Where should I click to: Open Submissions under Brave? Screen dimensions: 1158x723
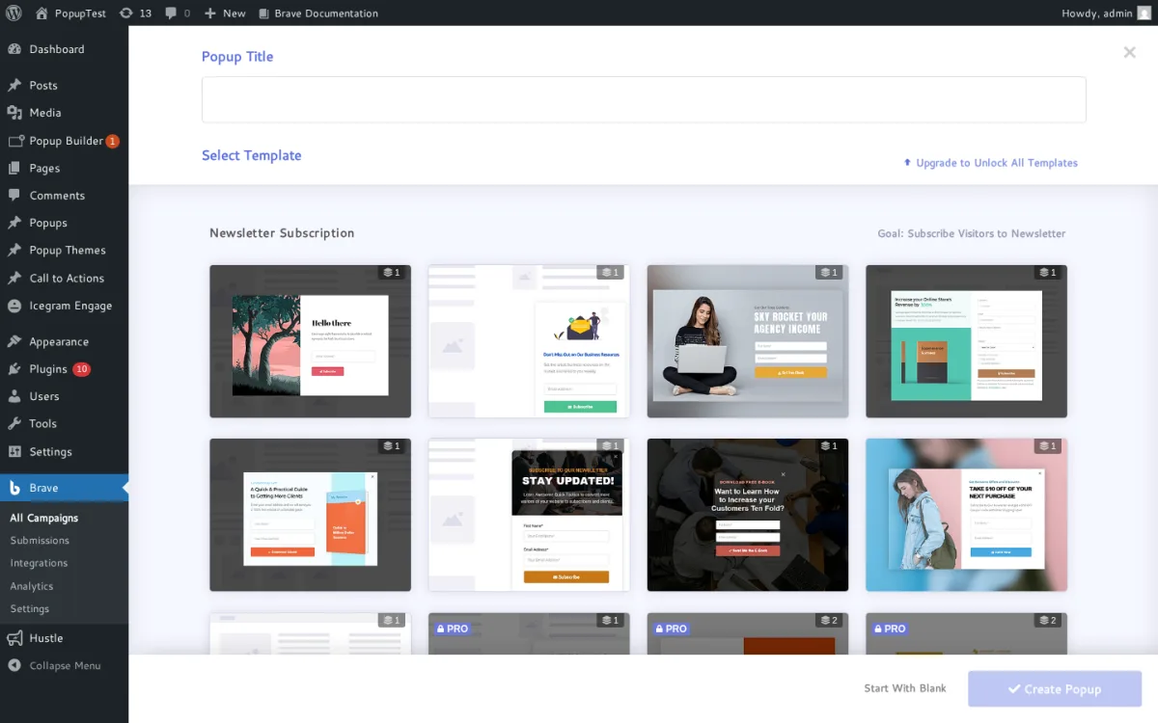[x=40, y=541]
